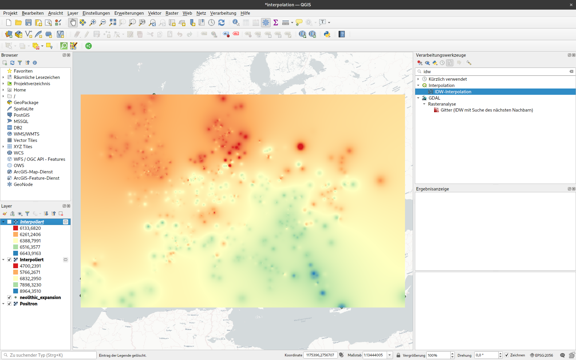
Task: Select the Pan Map hand tool
Action: (x=73, y=22)
